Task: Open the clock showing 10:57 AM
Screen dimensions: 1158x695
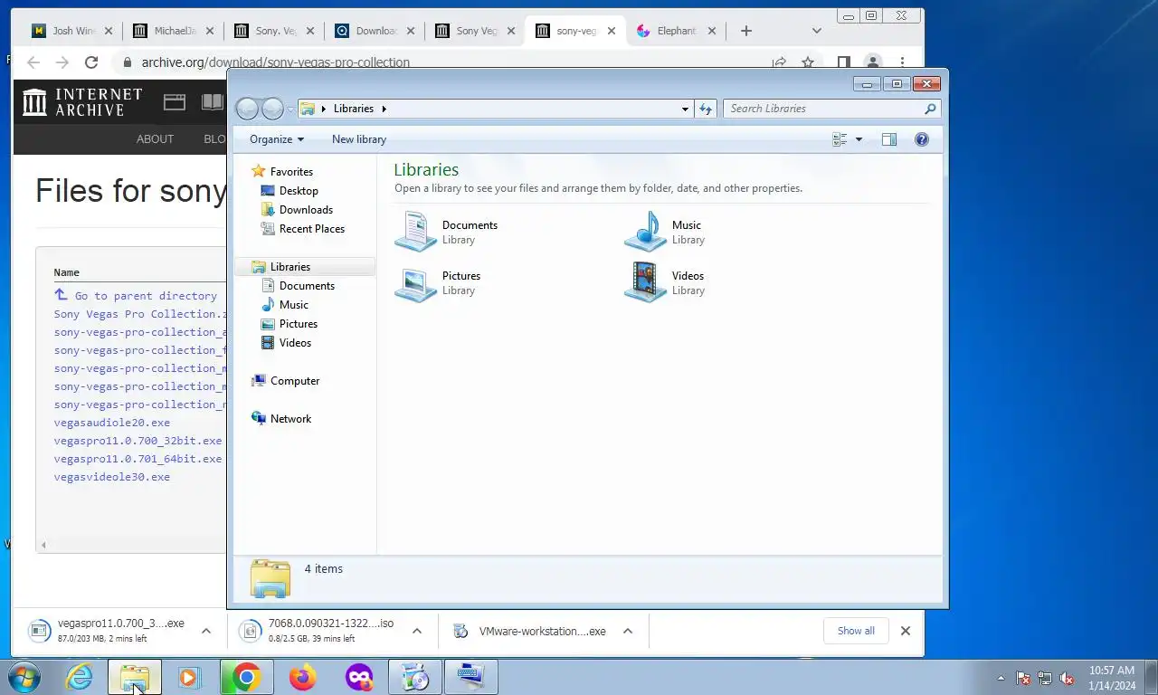Action: 1112,678
